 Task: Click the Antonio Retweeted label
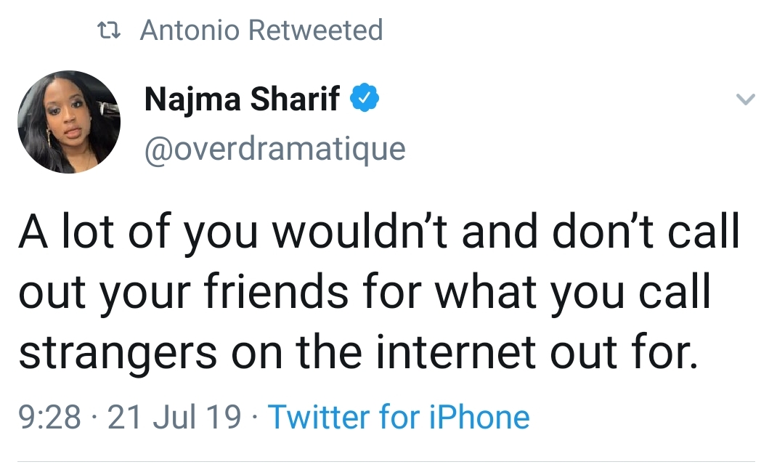261,31
